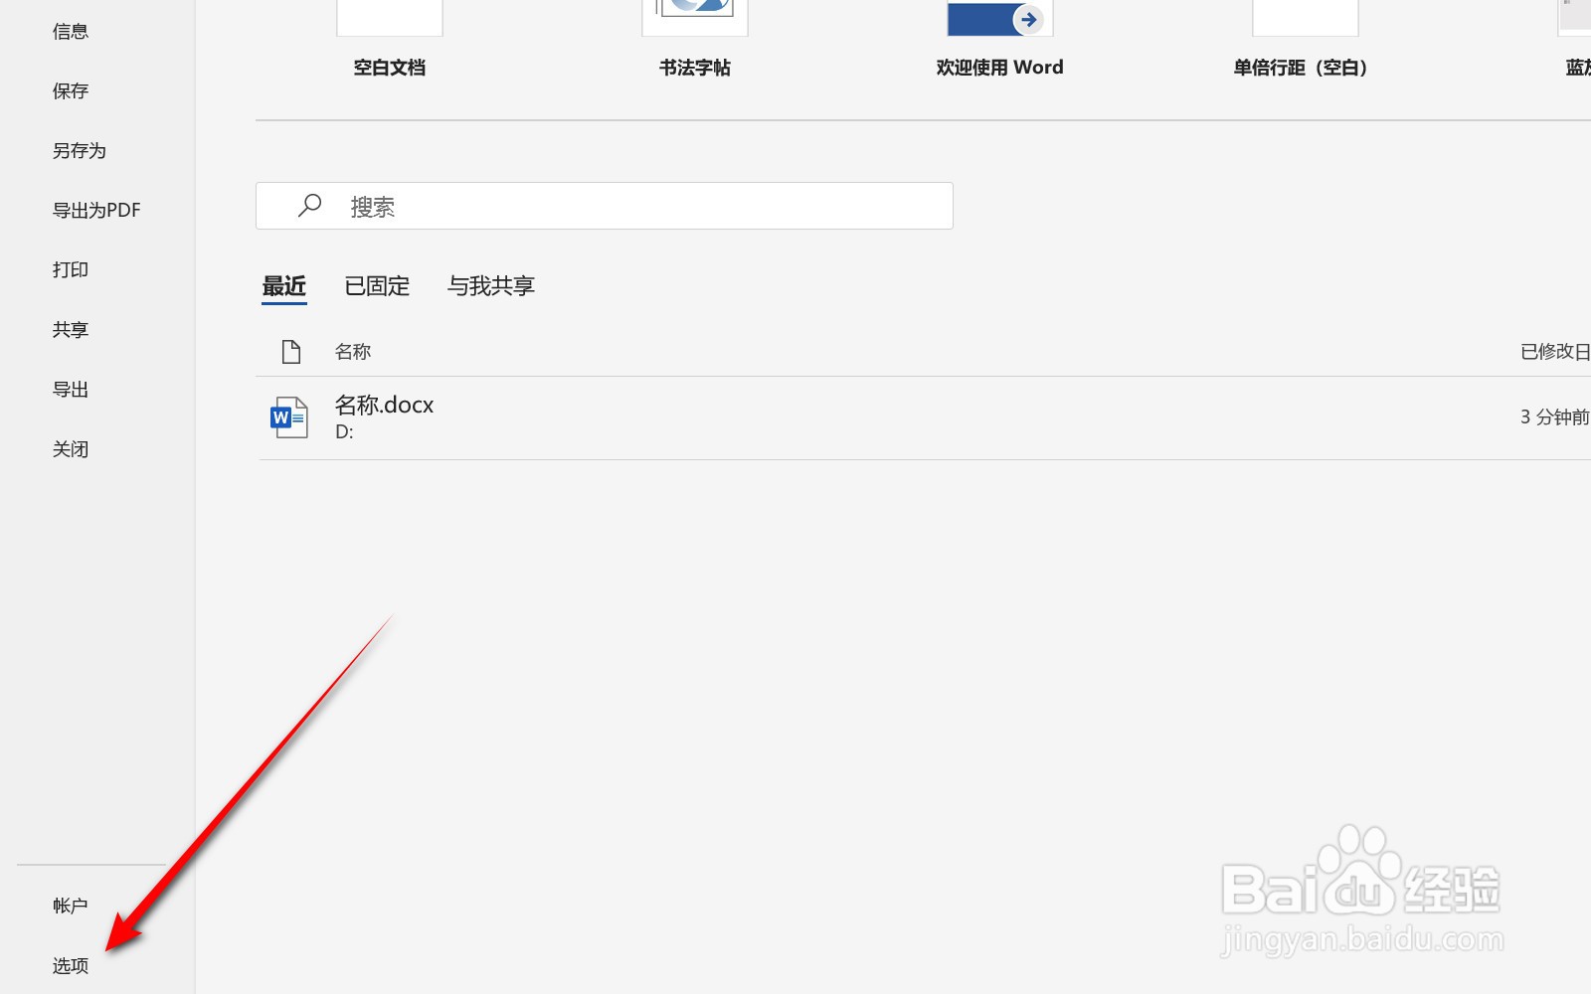Image resolution: width=1591 pixels, height=994 pixels.
Task: Open Word options via 选项
Action: 69,964
